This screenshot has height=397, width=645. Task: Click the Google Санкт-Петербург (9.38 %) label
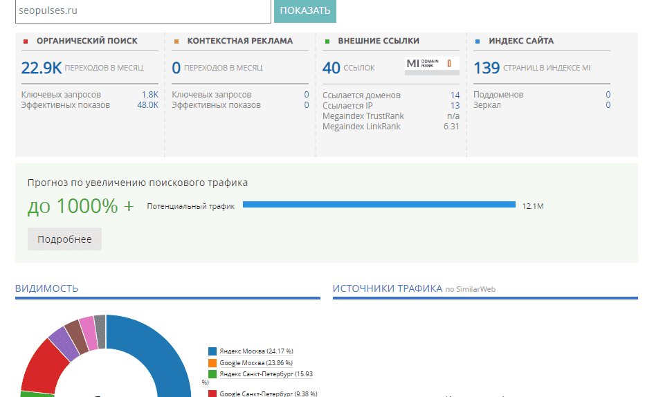click(x=269, y=394)
